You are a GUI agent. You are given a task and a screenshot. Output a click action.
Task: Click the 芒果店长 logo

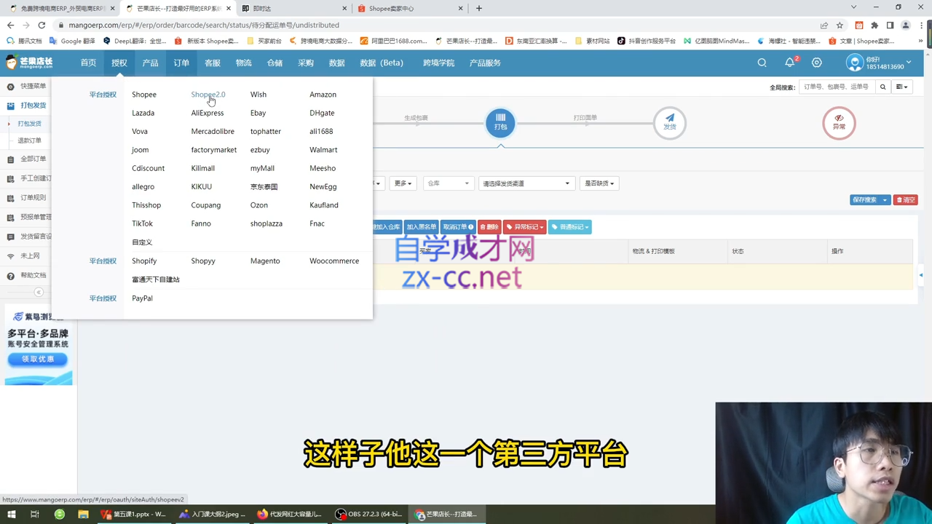tap(29, 63)
